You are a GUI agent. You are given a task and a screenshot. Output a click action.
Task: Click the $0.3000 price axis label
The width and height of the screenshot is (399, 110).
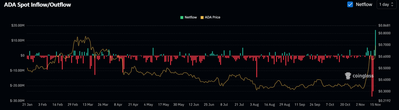384,92
